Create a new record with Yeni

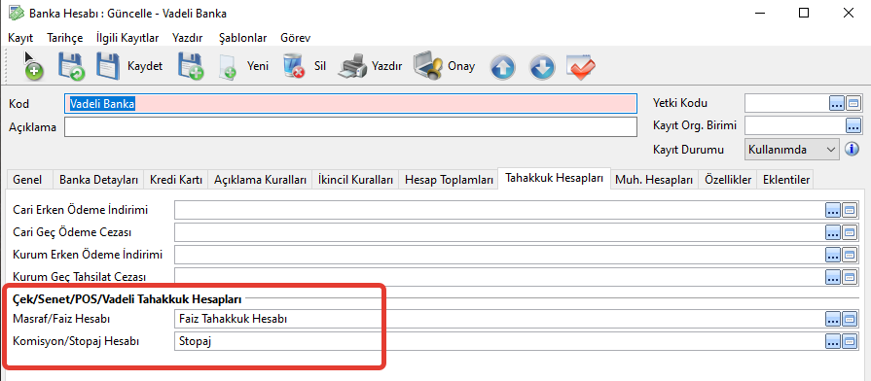243,66
